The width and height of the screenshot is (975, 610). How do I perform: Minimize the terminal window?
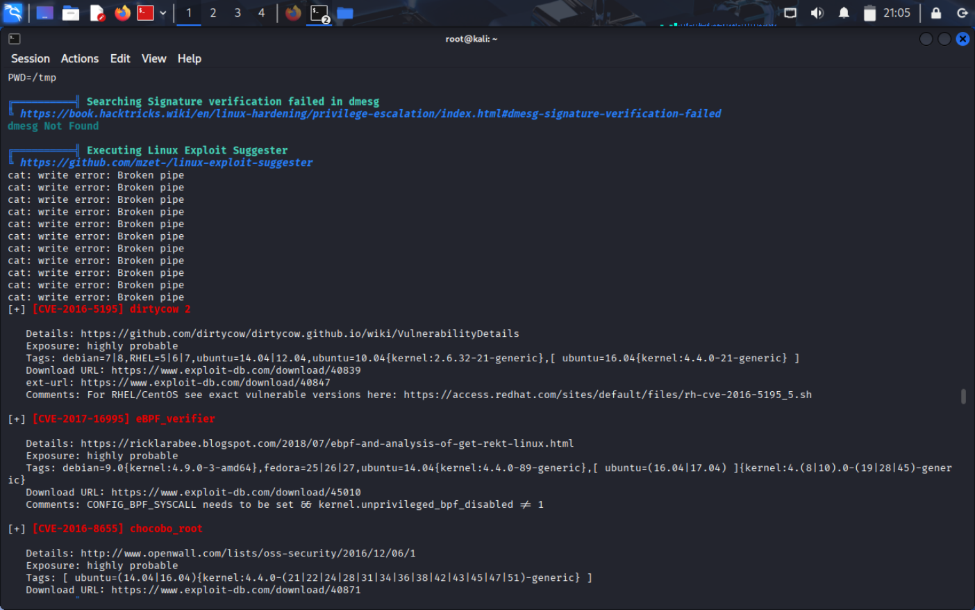click(926, 39)
